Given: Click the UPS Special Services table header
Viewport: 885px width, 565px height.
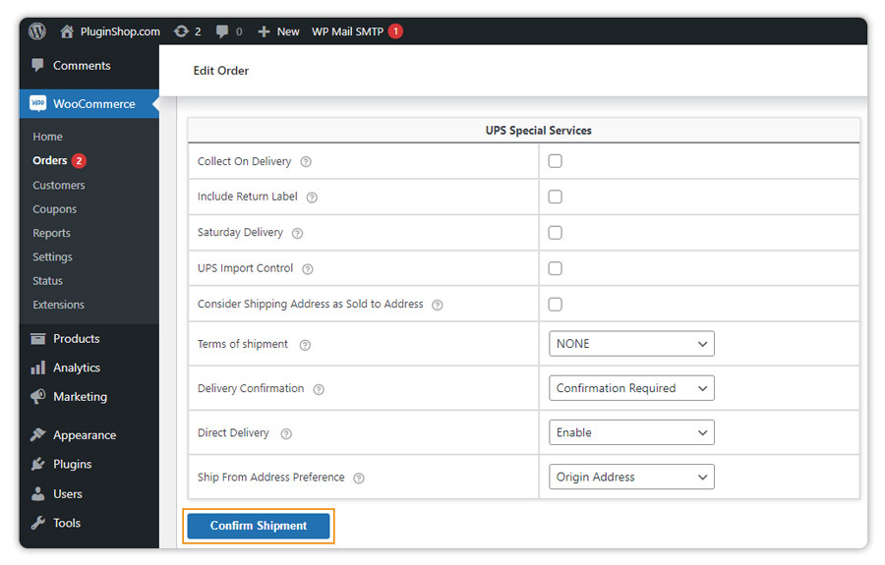Looking at the screenshot, I should click(x=539, y=131).
